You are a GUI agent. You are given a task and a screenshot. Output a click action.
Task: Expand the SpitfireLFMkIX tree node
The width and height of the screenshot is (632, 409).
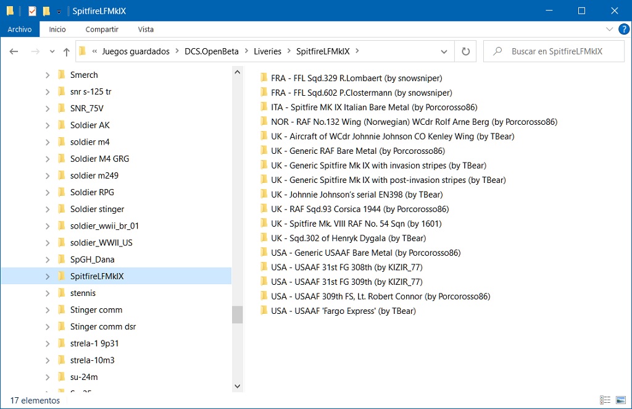(48, 276)
